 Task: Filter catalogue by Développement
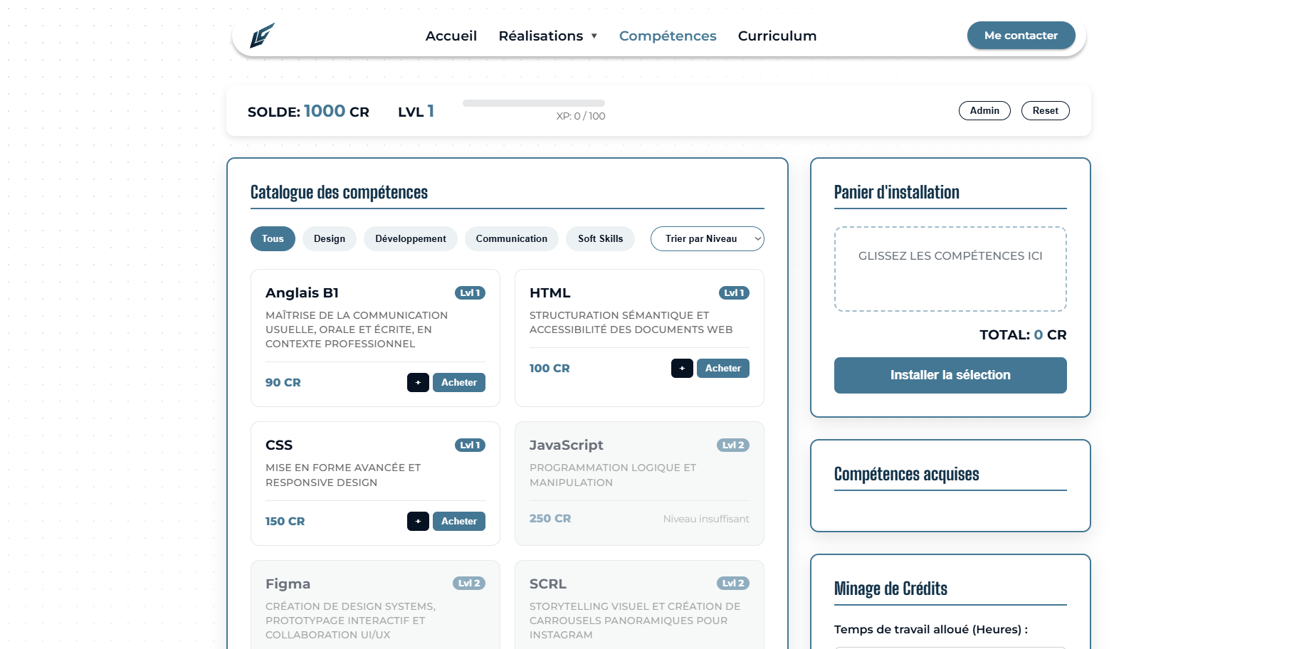(x=410, y=238)
